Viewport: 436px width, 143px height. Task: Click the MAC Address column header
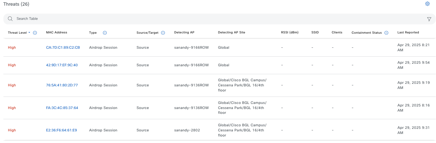[57, 33]
